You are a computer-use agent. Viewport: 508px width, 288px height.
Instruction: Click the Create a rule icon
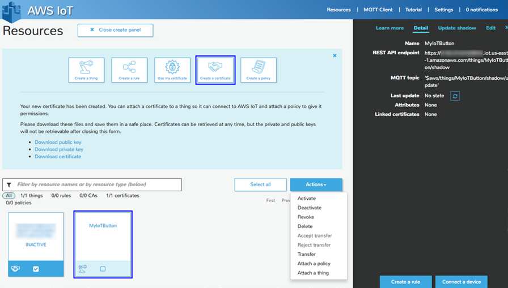(129, 70)
